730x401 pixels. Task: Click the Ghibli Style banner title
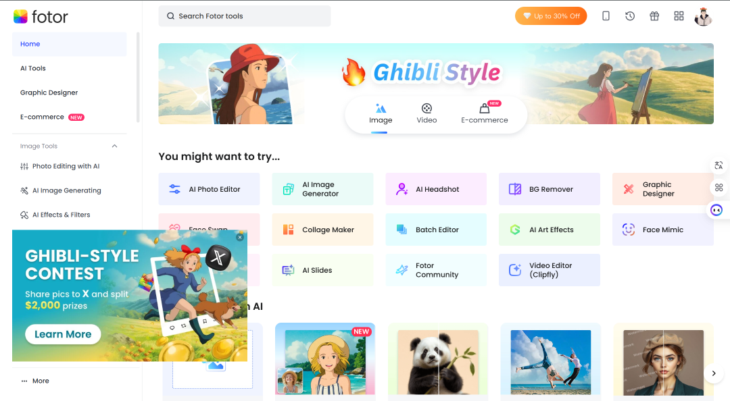pyautogui.click(x=436, y=72)
